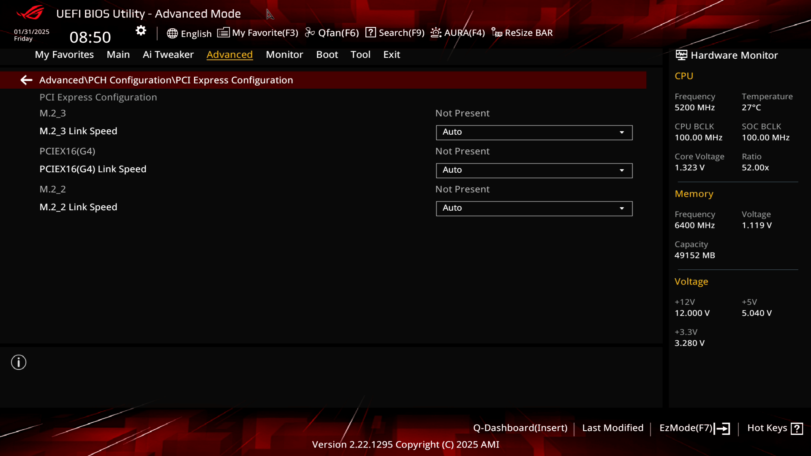Click the English language selection icon

[x=171, y=32]
